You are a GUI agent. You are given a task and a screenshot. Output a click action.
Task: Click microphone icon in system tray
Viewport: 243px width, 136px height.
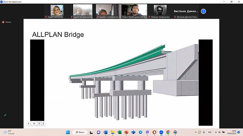click(204, 132)
